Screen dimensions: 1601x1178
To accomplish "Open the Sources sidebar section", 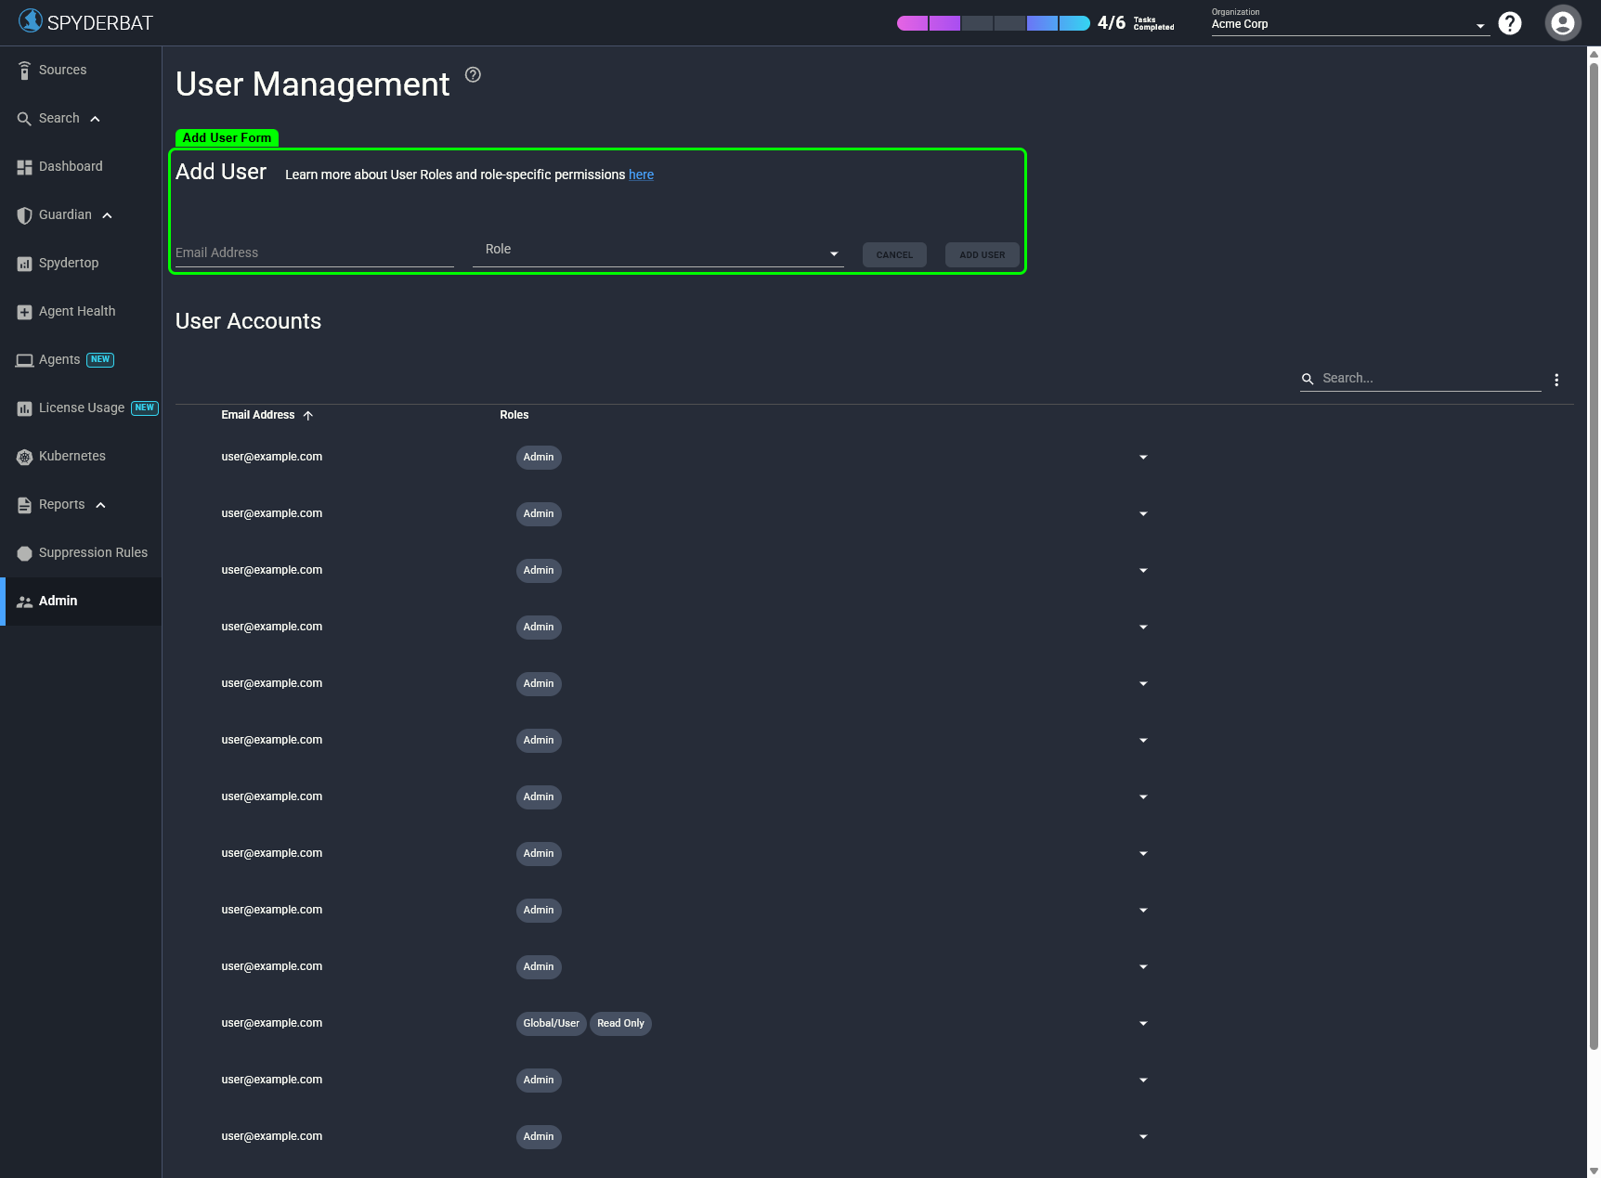I will coord(24,70).
